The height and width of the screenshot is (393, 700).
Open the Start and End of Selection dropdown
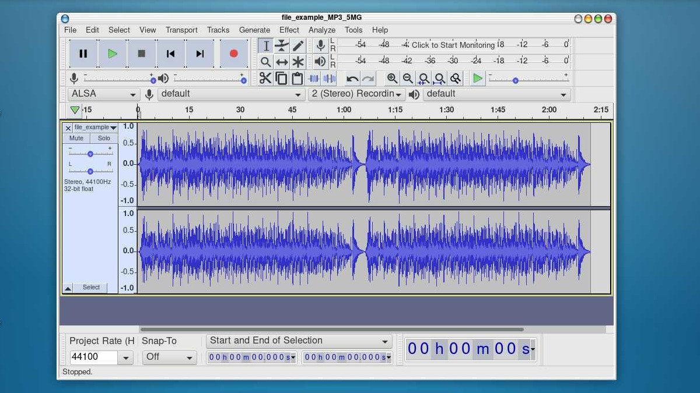[x=299, y=341]
